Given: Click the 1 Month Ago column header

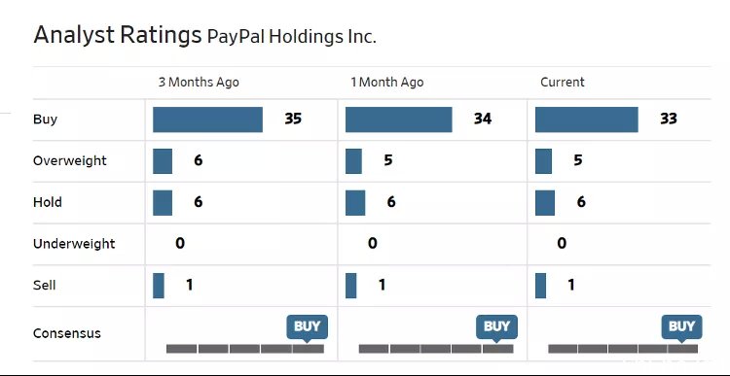Looking at the screenshot, I should (387, 83).
